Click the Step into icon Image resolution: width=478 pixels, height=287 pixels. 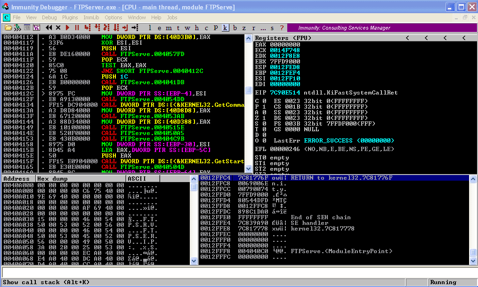pyautogui.click(x=88, y=28)
